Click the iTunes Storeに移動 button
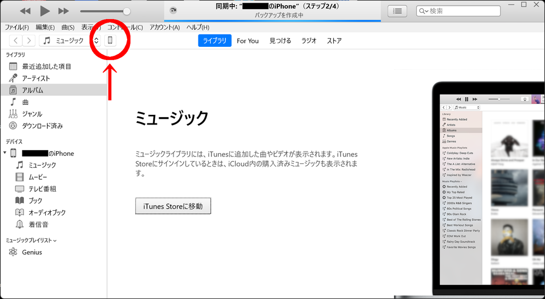Viewport: 545px width, 299px height. 173,206
